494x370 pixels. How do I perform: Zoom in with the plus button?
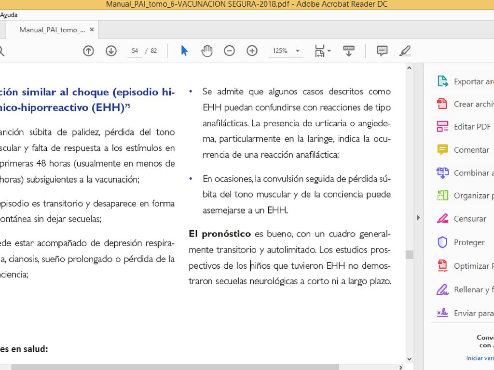point(252,51)
